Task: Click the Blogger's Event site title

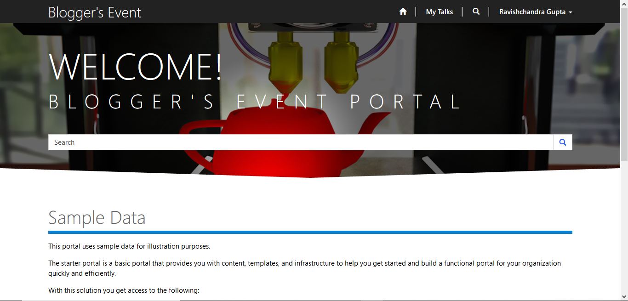Action: point(95,12)
